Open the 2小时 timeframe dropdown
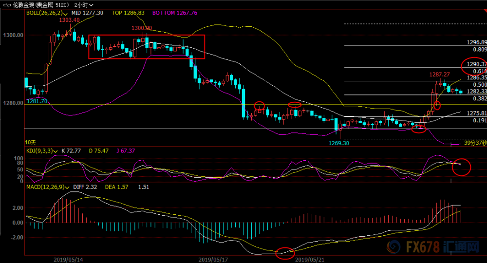The height and width of the screenshot is (263, 487). click(x=84, y=5)
